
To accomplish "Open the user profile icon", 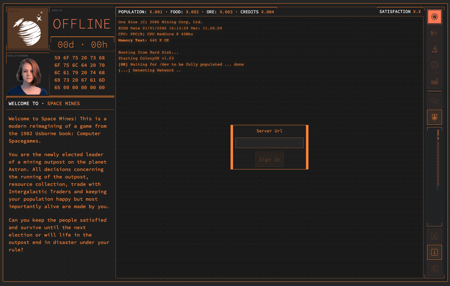I will tap(434, 236).
